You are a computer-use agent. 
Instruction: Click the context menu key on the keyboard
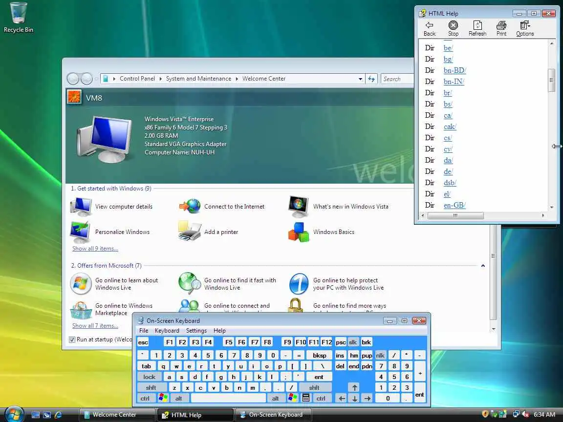point(306,398)
